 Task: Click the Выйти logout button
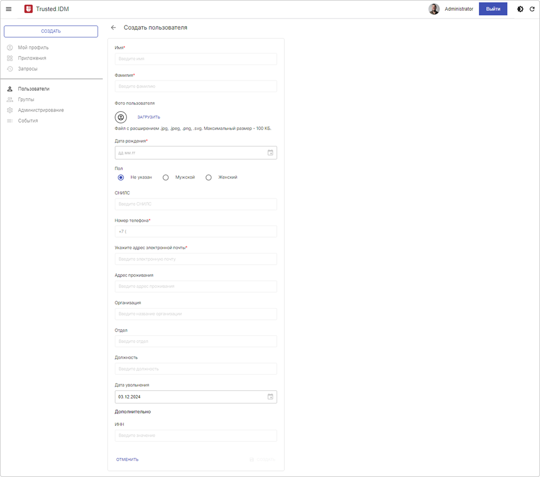pos(493,9)
